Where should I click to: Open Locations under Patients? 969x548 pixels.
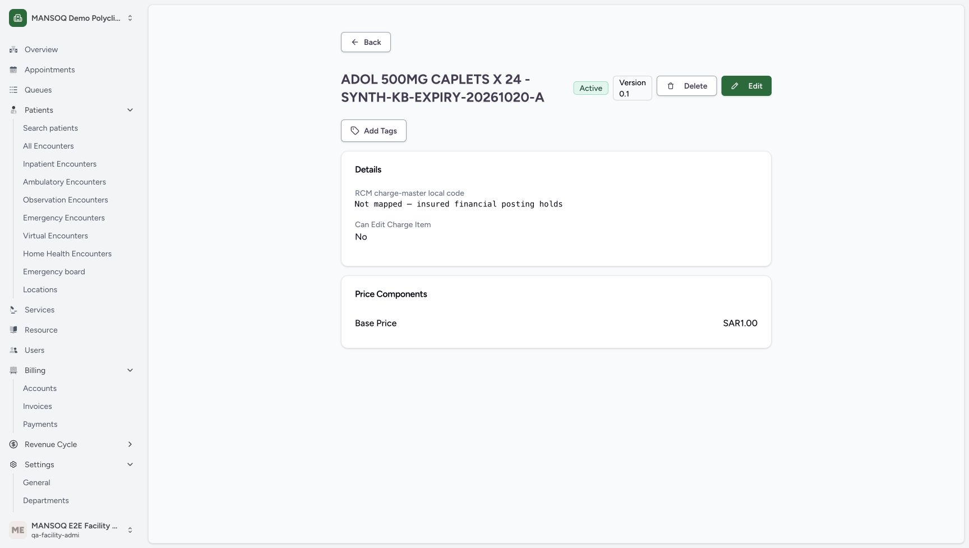40,289
